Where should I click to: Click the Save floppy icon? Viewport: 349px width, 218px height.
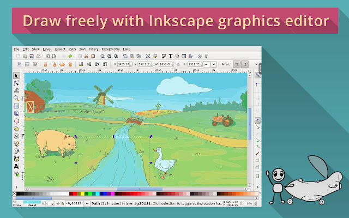(x=32, y=56)
